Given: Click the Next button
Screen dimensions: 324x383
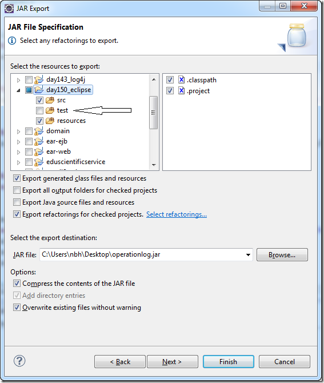Looking at the screenshot, I should pyautogui.click(x=173, y=361).
